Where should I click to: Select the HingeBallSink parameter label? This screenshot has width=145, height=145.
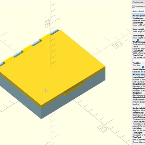139,98
